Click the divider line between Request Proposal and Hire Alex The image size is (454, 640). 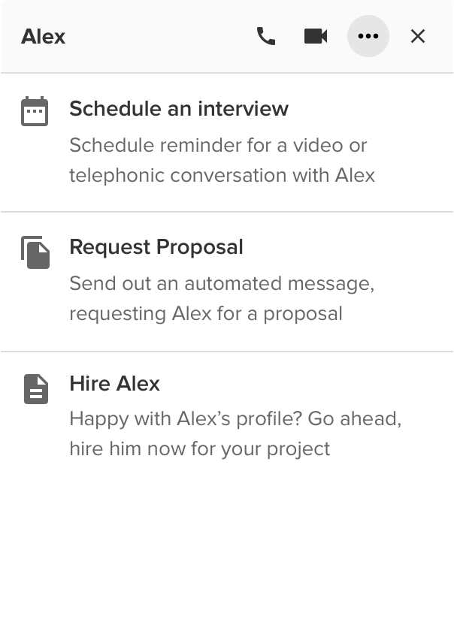(227, 351)
